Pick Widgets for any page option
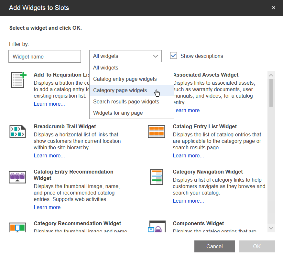This screenshot has width=283, height=265. tap(118, 113)
